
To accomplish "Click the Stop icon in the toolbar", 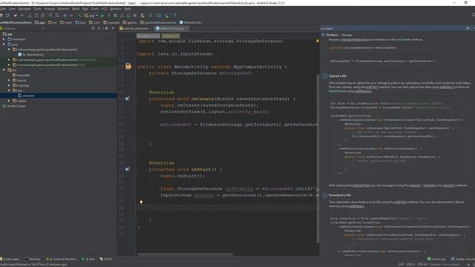I will click(135, 16).
